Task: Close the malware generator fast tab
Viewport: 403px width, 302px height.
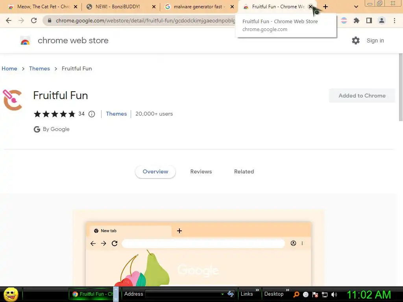Action: pos(232,7)
